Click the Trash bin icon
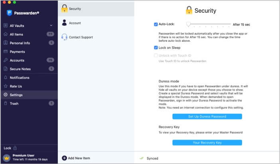The height and width of the screenshot is (164, 280). (x=6, y=103)
